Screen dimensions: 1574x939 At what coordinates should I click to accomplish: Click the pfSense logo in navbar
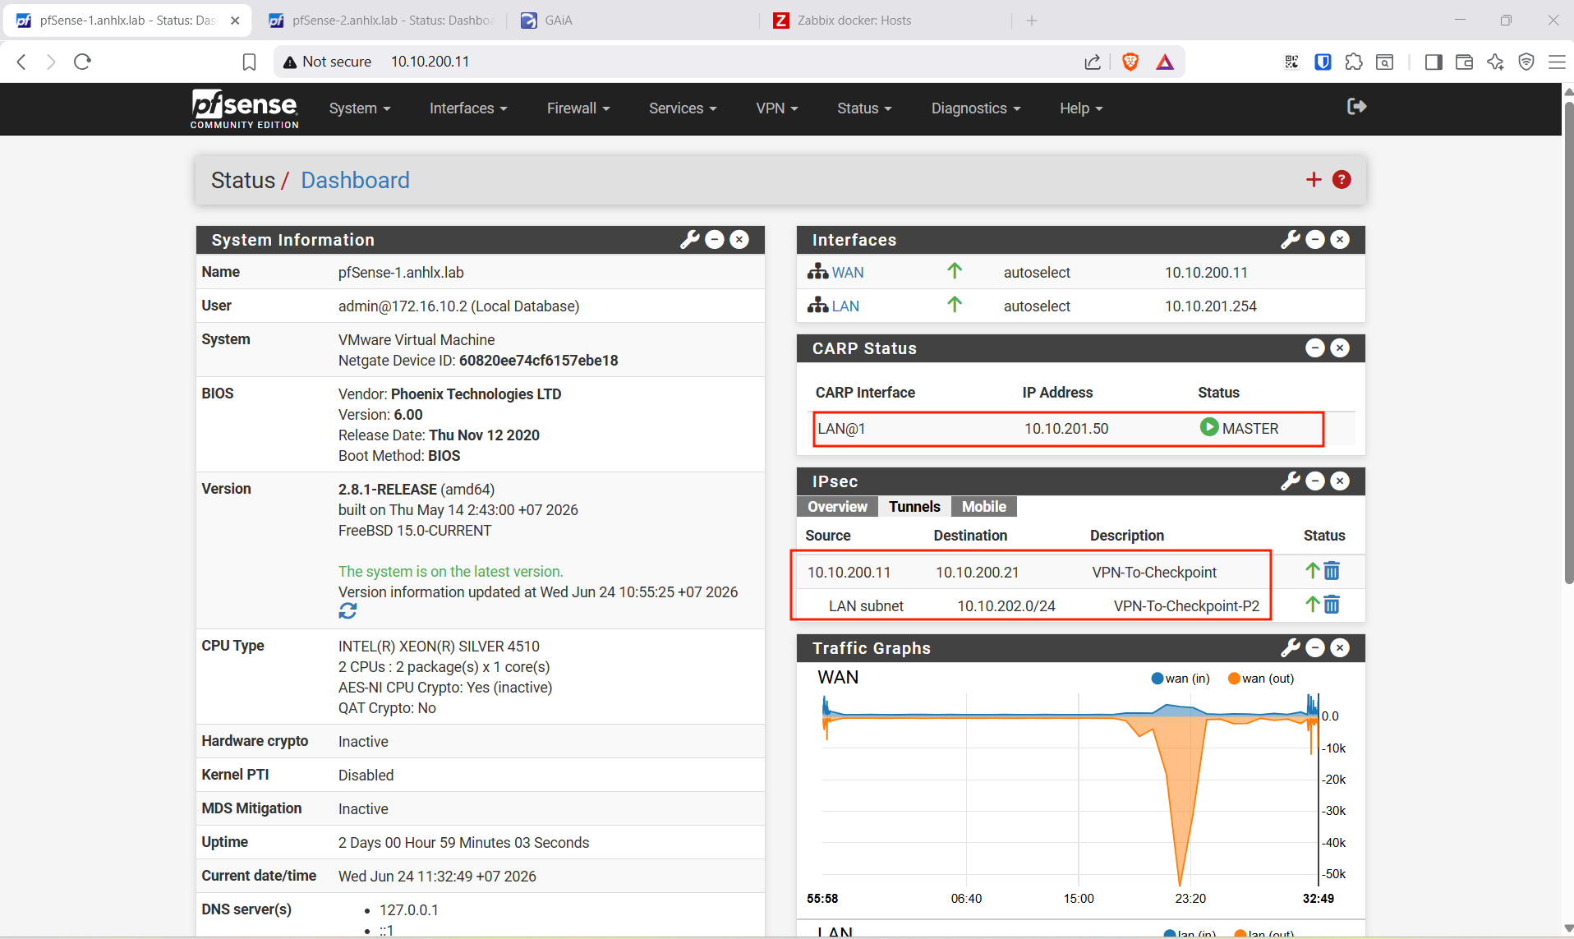point(244,108)
